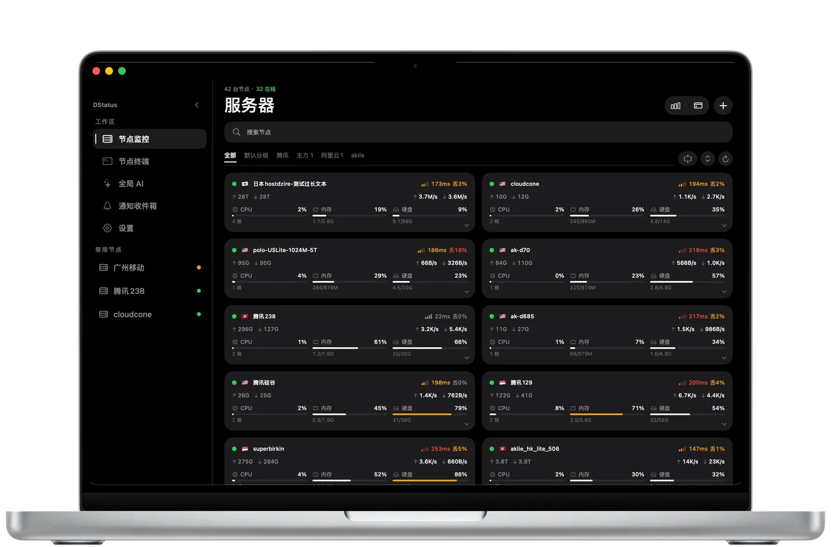Image resolution: width=831 pixels, height=547 pixels.
Task: Expand the 日本hostdzire card details
Action: coord(467,226)
